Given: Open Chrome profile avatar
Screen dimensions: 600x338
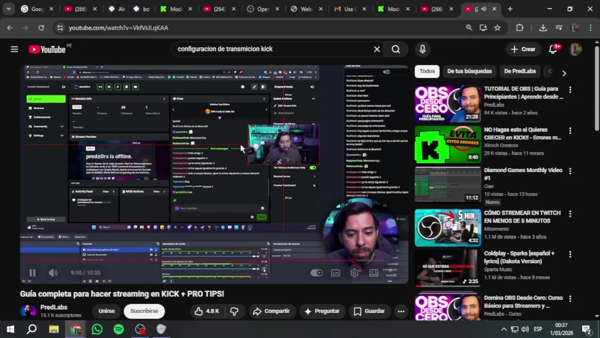Looking at the screenshot, I should [575, 28].
